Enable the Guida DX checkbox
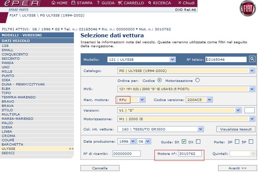The image size is (261, 173). (x=198, y=142)
